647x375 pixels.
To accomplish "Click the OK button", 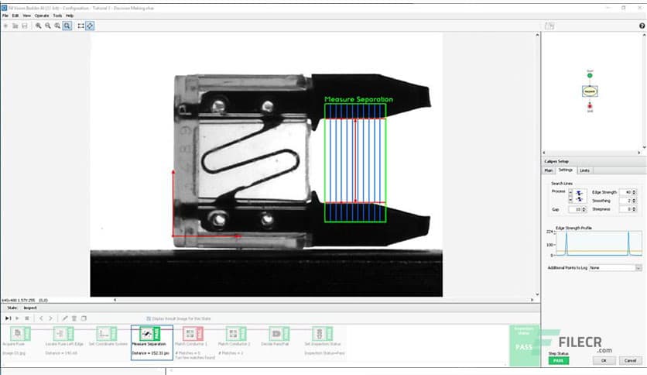I will (603, 360).
